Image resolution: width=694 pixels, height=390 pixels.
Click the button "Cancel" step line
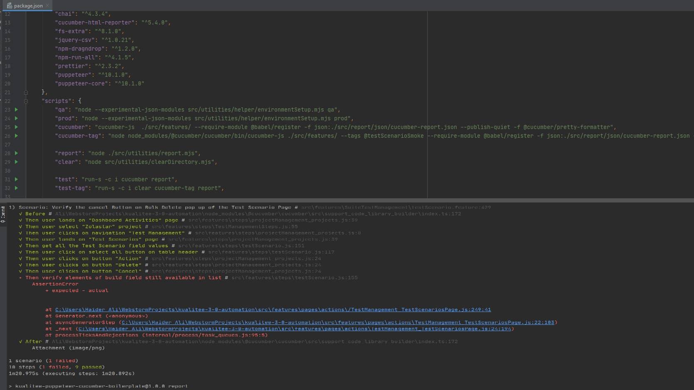tap(170, 271)
